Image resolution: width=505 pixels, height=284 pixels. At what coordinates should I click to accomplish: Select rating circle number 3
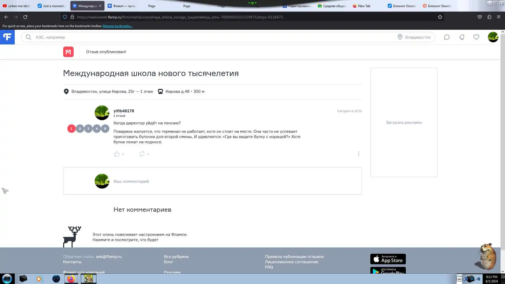pyautogui.click(x=88, y=129)
